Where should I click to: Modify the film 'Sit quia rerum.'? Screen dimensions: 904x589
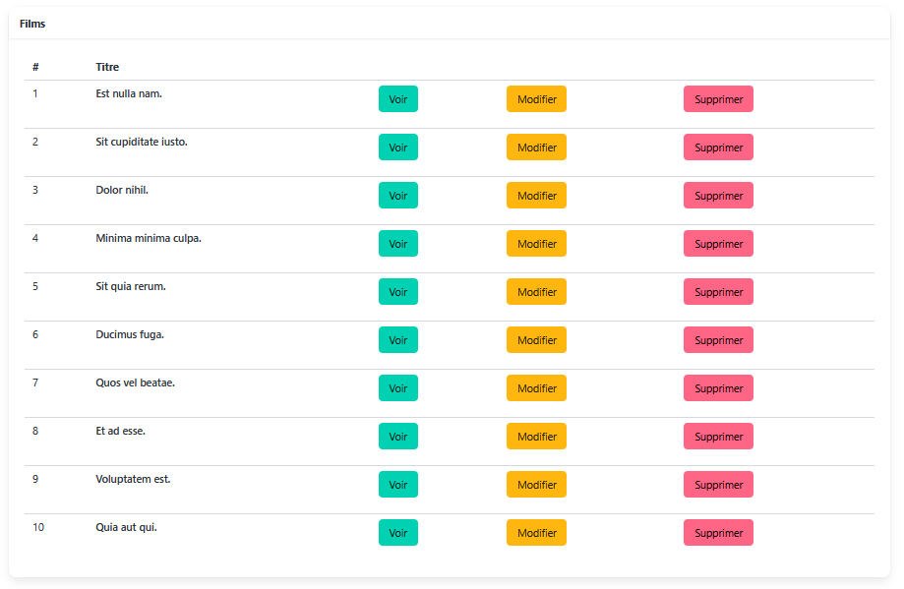point(536,292)
